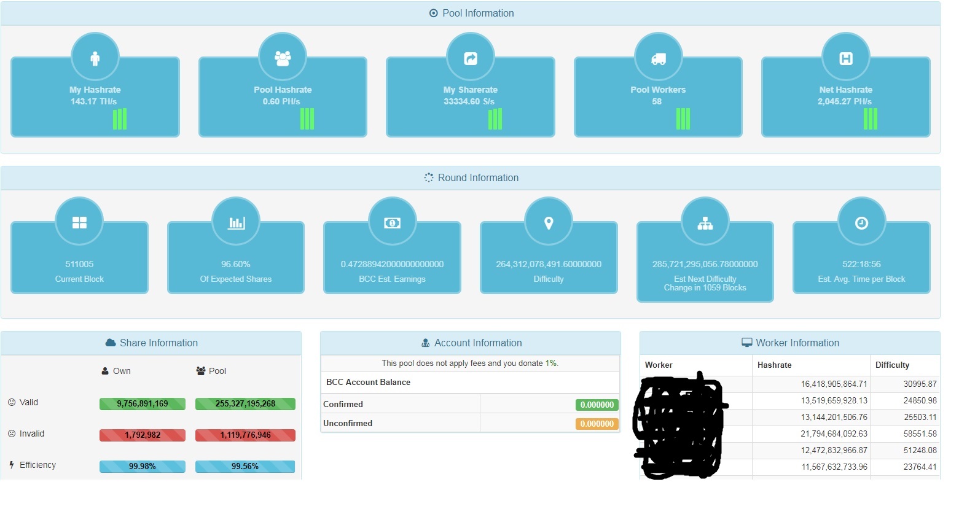
Task: Click the Est Next Difficulty sitemap icon
Action: [705, 223]
